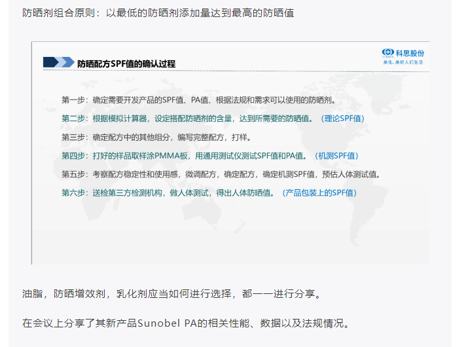Click the (理论SPF值) note
The image size is (468, 347).
point(342,119)
